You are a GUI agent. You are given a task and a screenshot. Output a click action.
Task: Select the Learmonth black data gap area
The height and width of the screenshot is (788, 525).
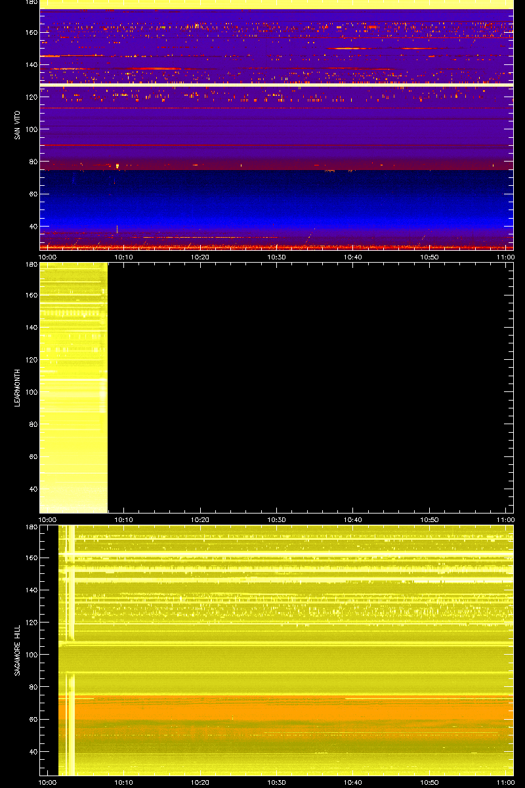click(310, 387)
